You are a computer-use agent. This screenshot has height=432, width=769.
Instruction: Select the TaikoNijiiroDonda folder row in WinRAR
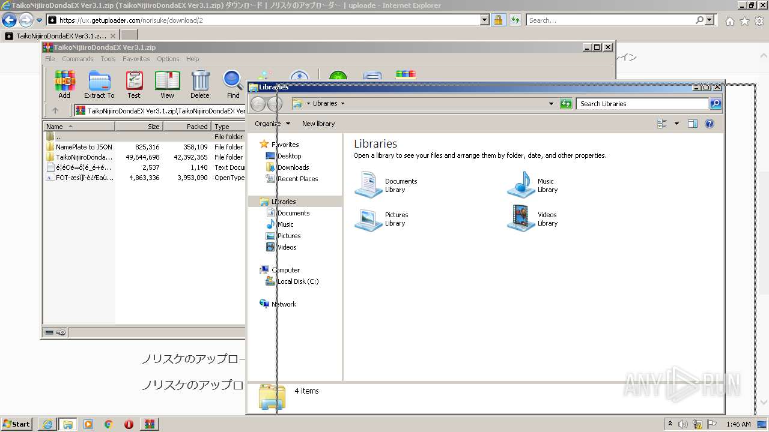point(144,157)
